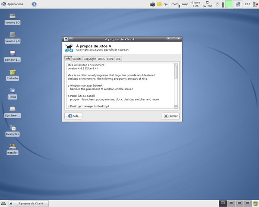Click the 'À propos de Xfce 4' taskbar button

29,203
